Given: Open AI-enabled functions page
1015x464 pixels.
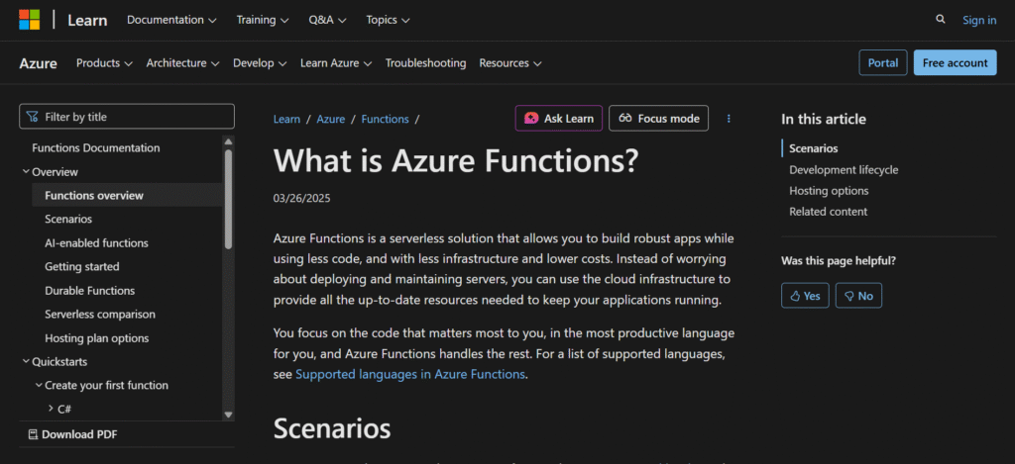Looking at the screenshot, I should pos(96,243).
